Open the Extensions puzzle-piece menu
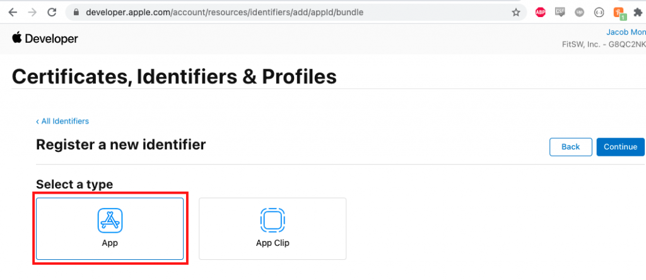The height and width of the screenshot is (280, 646). 638,13
